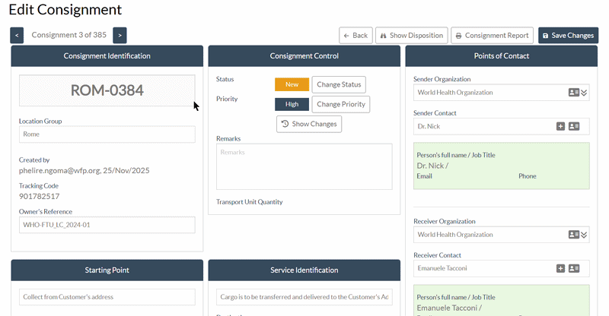Image resolution: width=609 pixels, height=316 pixels.
Task: Open the Starting Point collection option field
Action: coord(107,297)
